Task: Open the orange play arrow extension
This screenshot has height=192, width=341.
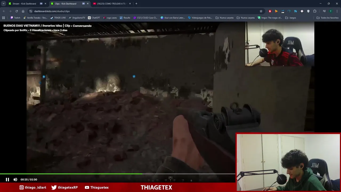Action: [x=276, y=11]
